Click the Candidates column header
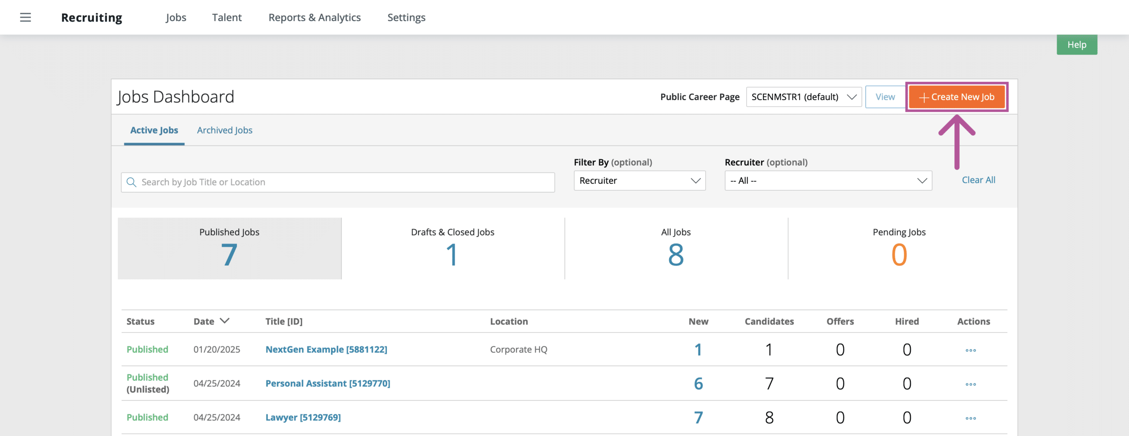The image size is (1129, 436). (769, 321)
